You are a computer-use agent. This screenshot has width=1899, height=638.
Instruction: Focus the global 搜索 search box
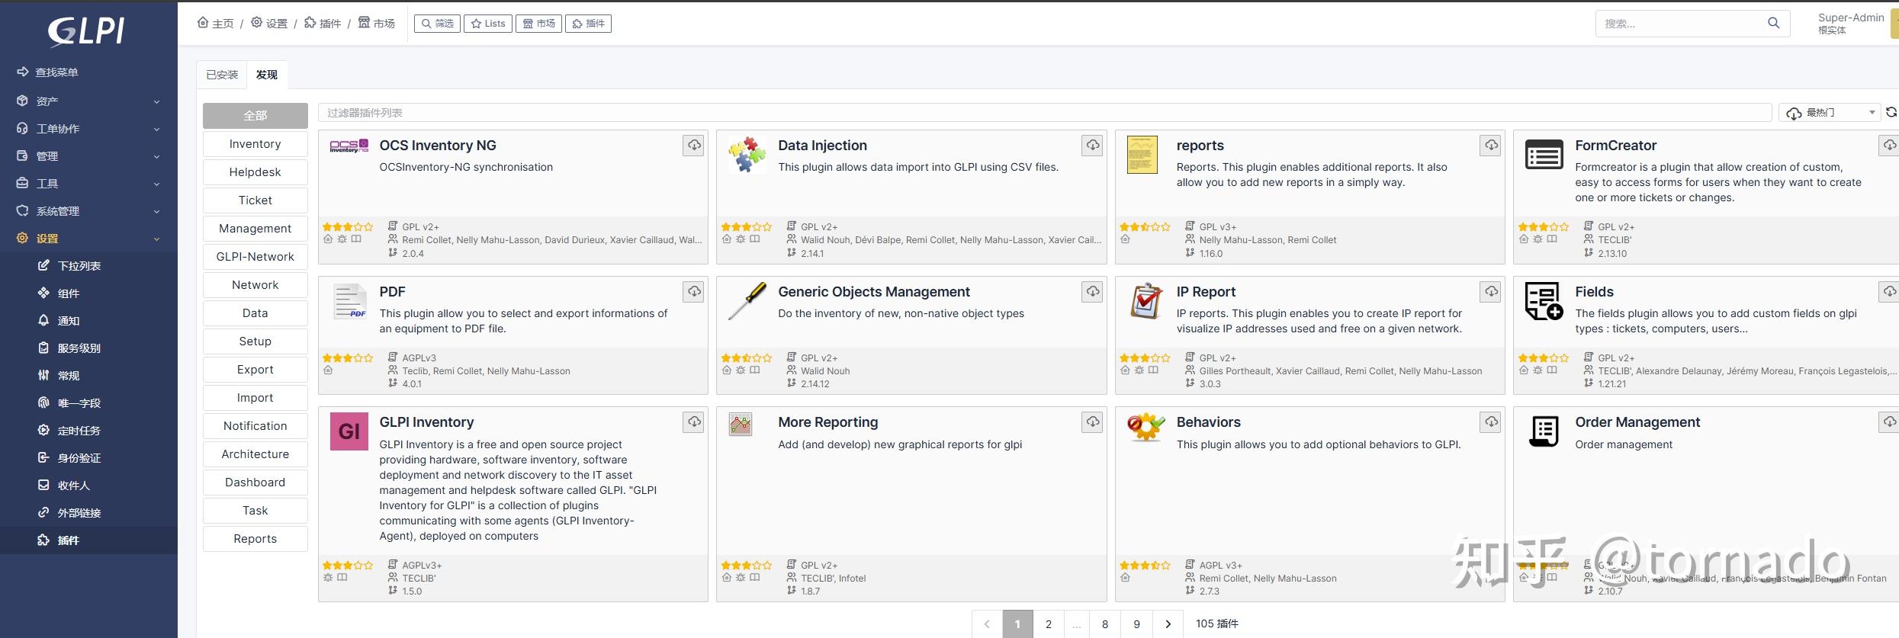1682,24
